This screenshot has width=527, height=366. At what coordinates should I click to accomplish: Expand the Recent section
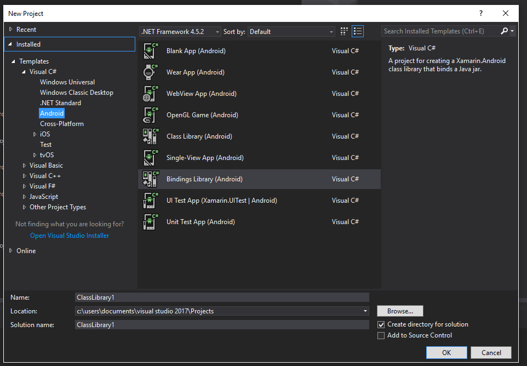11,30
